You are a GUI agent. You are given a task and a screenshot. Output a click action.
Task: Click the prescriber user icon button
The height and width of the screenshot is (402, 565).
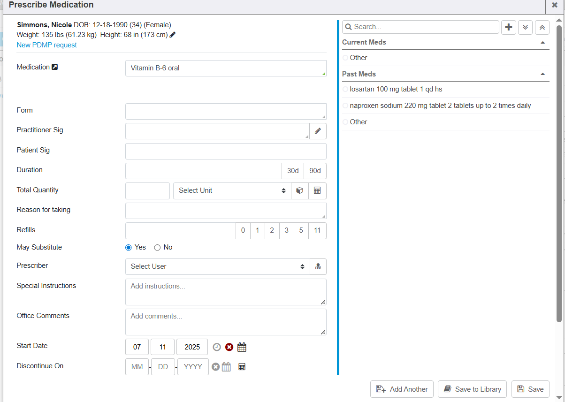[318, 266]
